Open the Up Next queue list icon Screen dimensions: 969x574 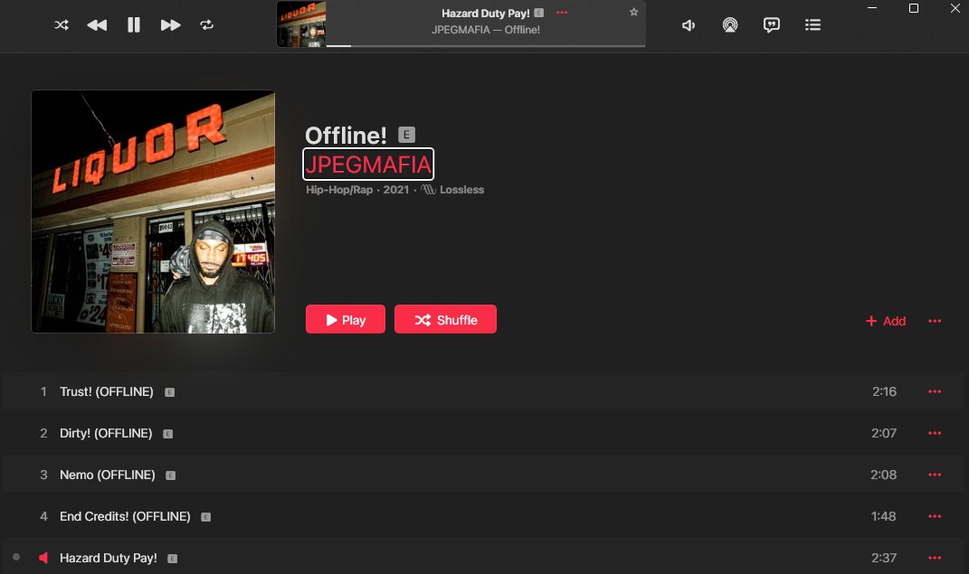pos(812,24)
